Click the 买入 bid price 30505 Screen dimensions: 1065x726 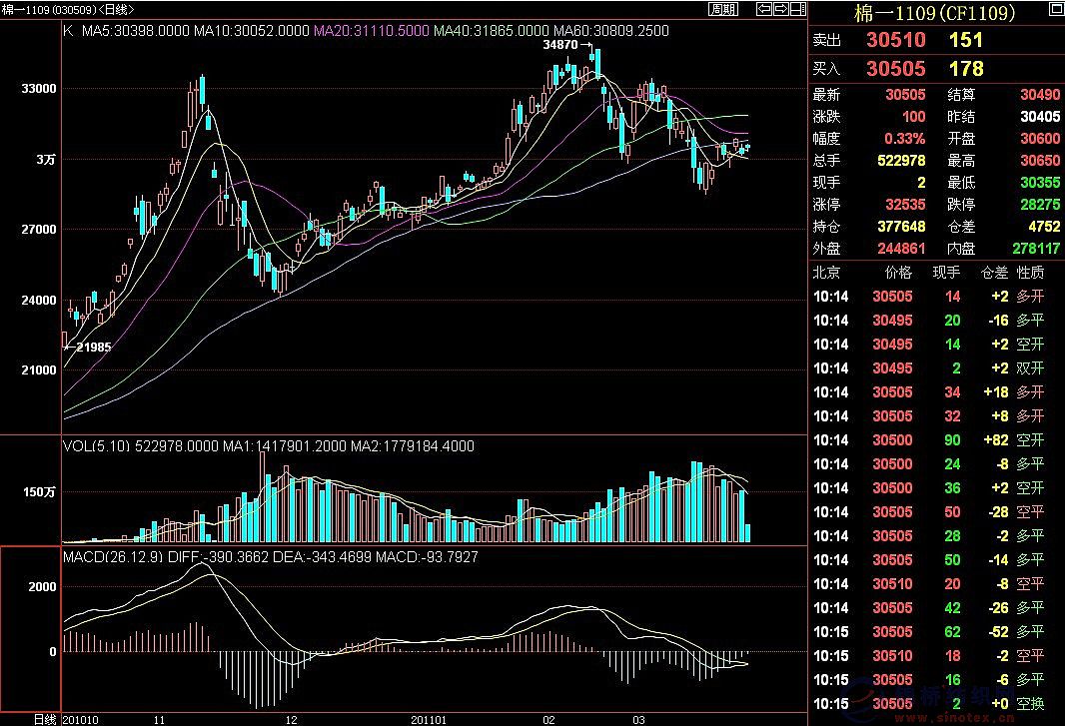(895, 69)
